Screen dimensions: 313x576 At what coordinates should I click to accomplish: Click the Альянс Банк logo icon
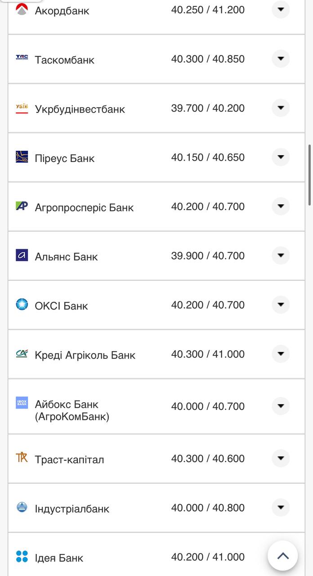[22, 255]
